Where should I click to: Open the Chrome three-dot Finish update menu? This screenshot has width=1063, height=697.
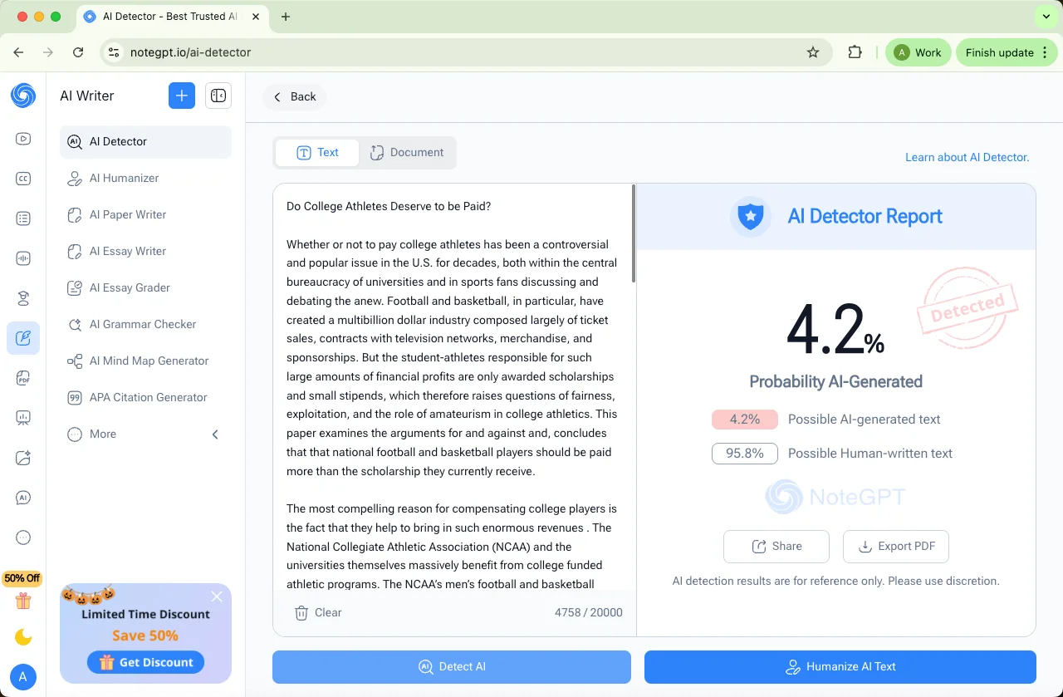pos(1045,52)
